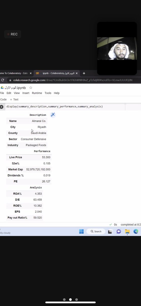
Task: Click the Live Price value 53.300
Action: pos(46,157)
